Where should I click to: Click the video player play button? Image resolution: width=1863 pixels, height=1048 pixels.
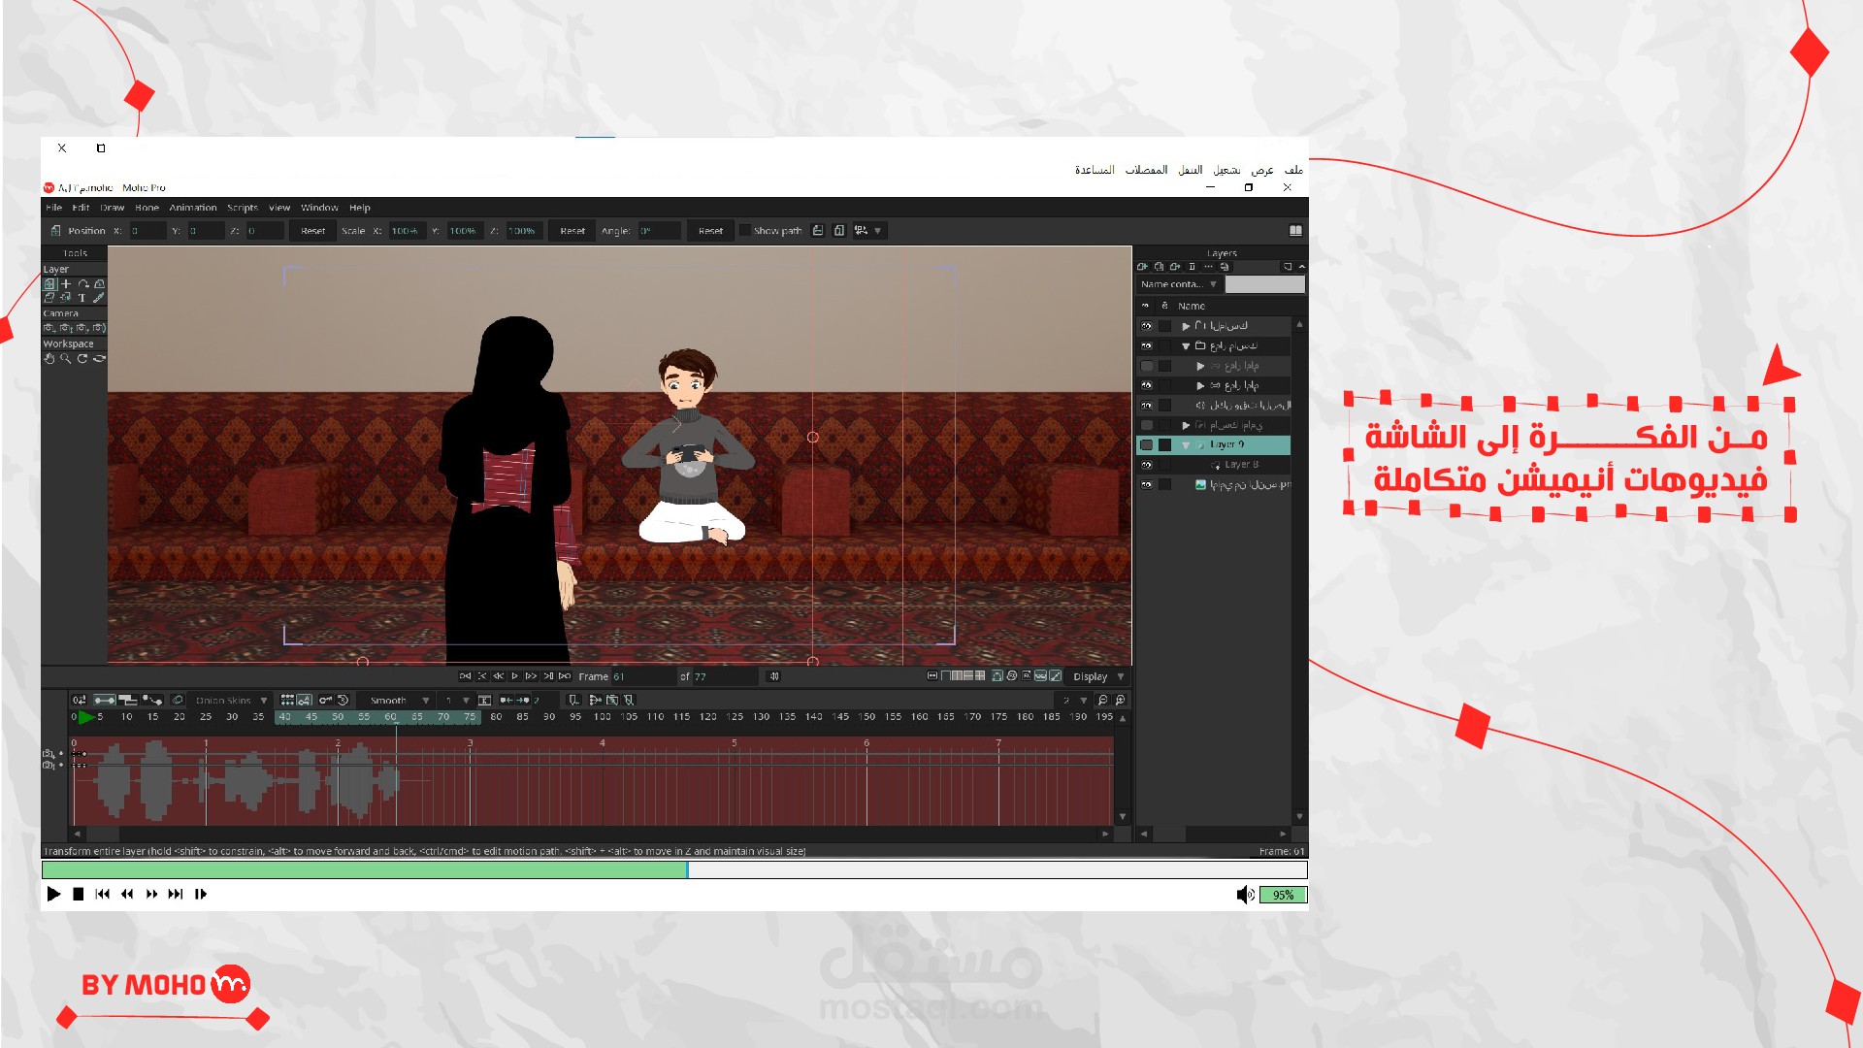pos(53,894)
